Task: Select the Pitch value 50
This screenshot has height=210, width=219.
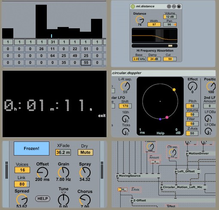Action: [x=192, y=106]
